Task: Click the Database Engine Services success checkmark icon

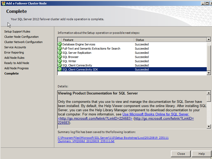Action: (60, 44)
